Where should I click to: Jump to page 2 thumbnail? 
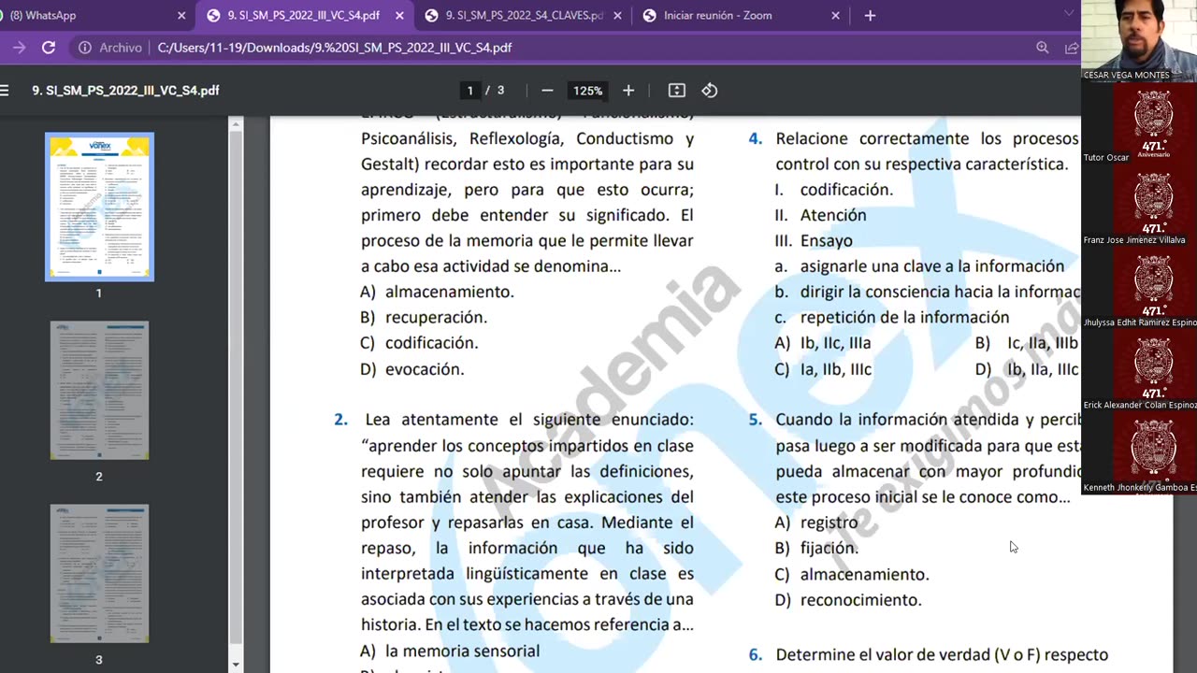click(x=99, y=390)
